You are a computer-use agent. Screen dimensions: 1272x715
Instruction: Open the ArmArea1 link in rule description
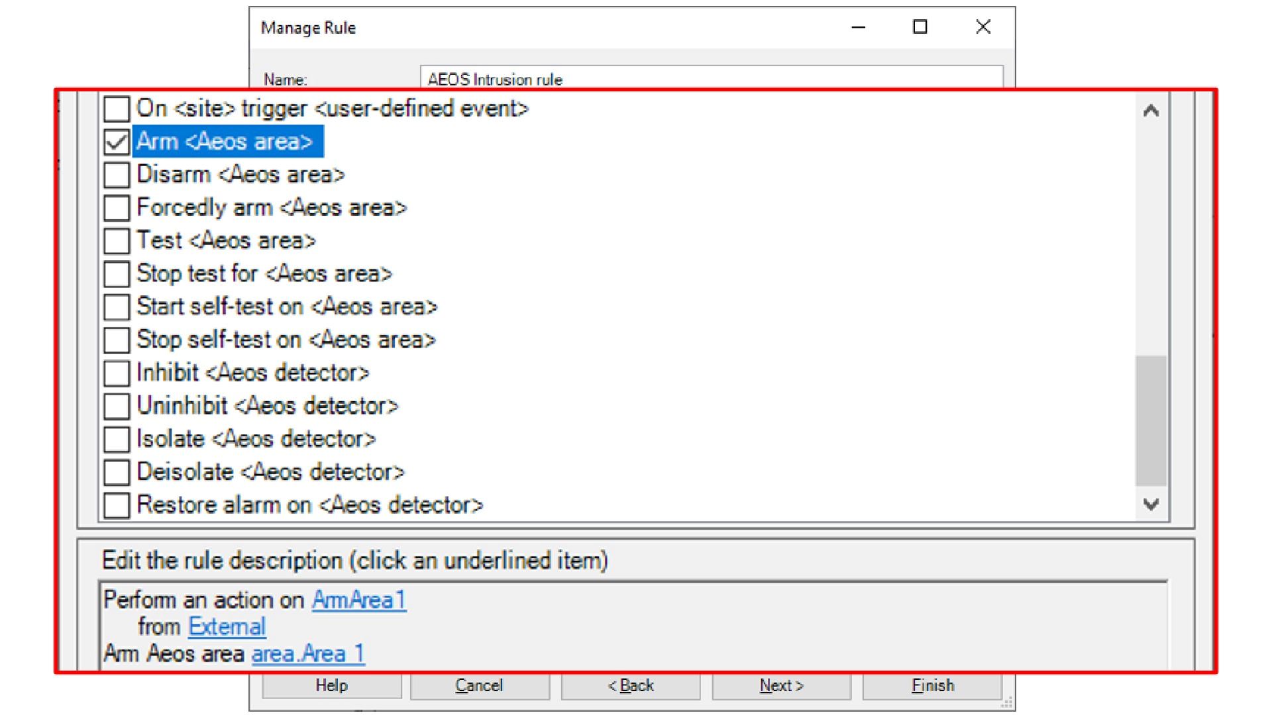point(358,600)
